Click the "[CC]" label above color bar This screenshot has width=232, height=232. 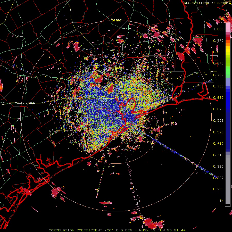220,18
